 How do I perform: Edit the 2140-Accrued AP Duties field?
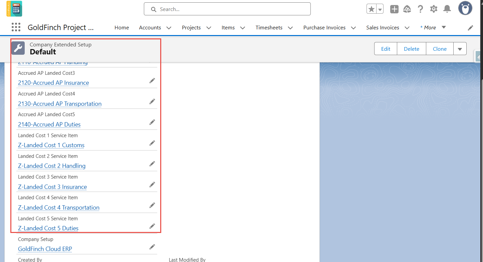[152, 122]
